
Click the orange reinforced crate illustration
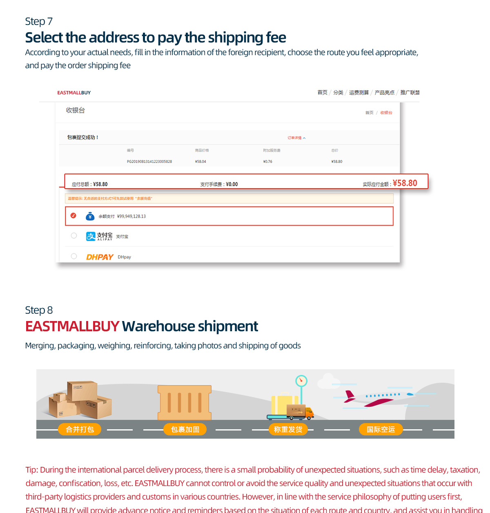tap(185, 402)
